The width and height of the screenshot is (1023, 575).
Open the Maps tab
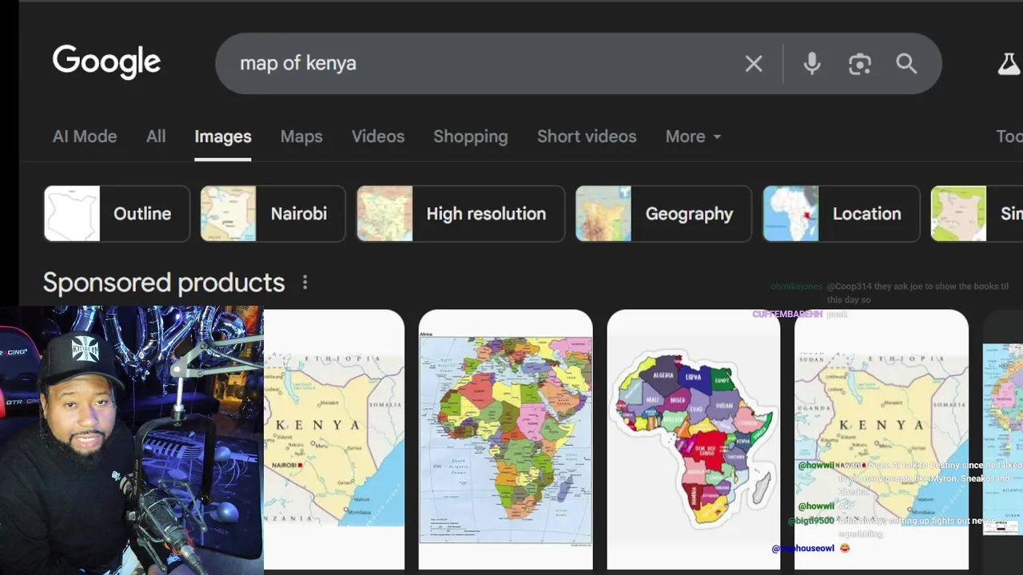click(x=301, y=137)
